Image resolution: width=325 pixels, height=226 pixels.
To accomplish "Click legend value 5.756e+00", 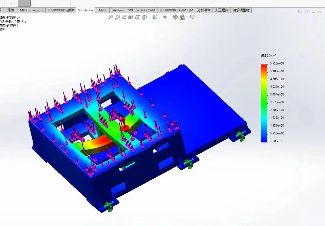I will click(277, 133).
